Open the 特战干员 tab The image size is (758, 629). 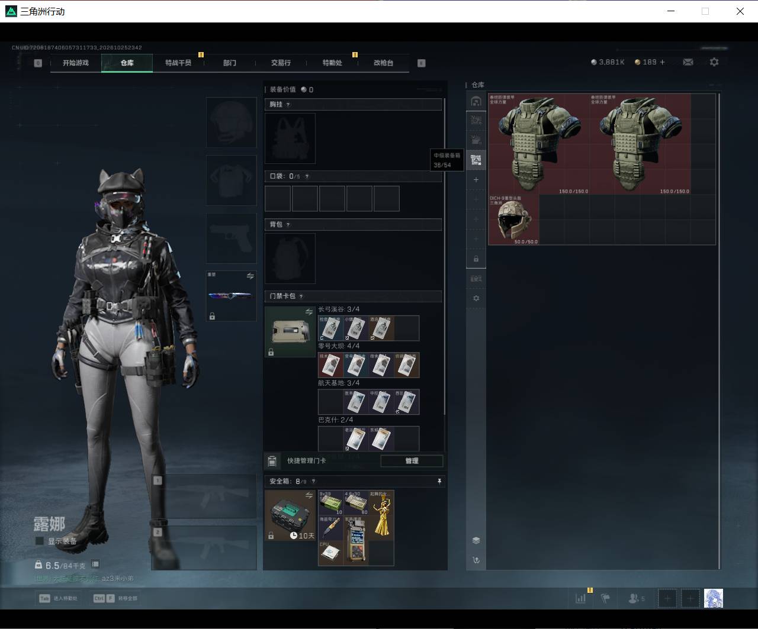178,63
